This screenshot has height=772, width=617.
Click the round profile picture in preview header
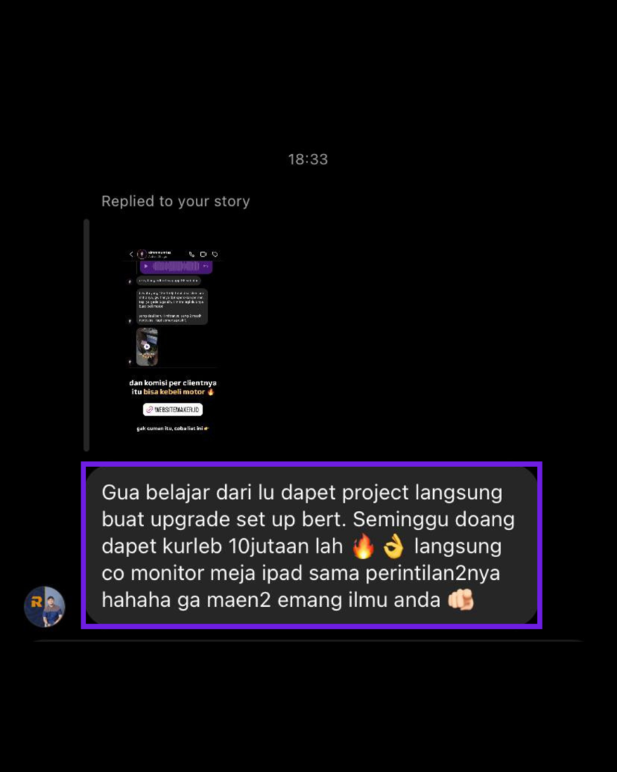click(141, 255)
